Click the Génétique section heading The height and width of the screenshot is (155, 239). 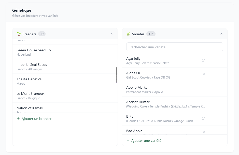(22, 10)
